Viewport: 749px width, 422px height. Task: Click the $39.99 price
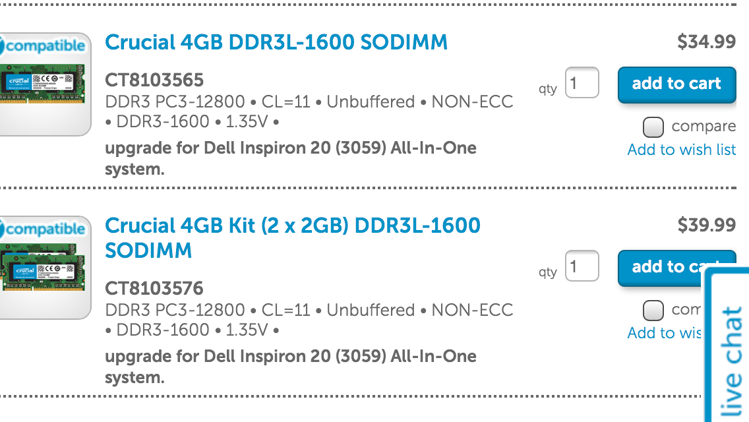pyautogui.click(x=707, y=225)
